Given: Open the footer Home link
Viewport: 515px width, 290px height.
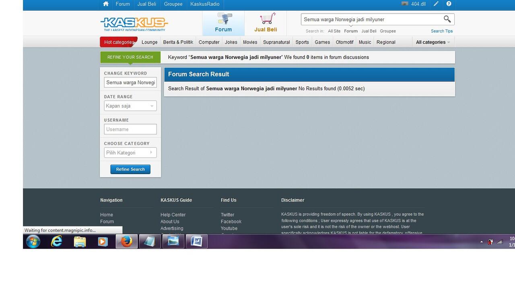Looking at the screenshot, I should (107, 215).
